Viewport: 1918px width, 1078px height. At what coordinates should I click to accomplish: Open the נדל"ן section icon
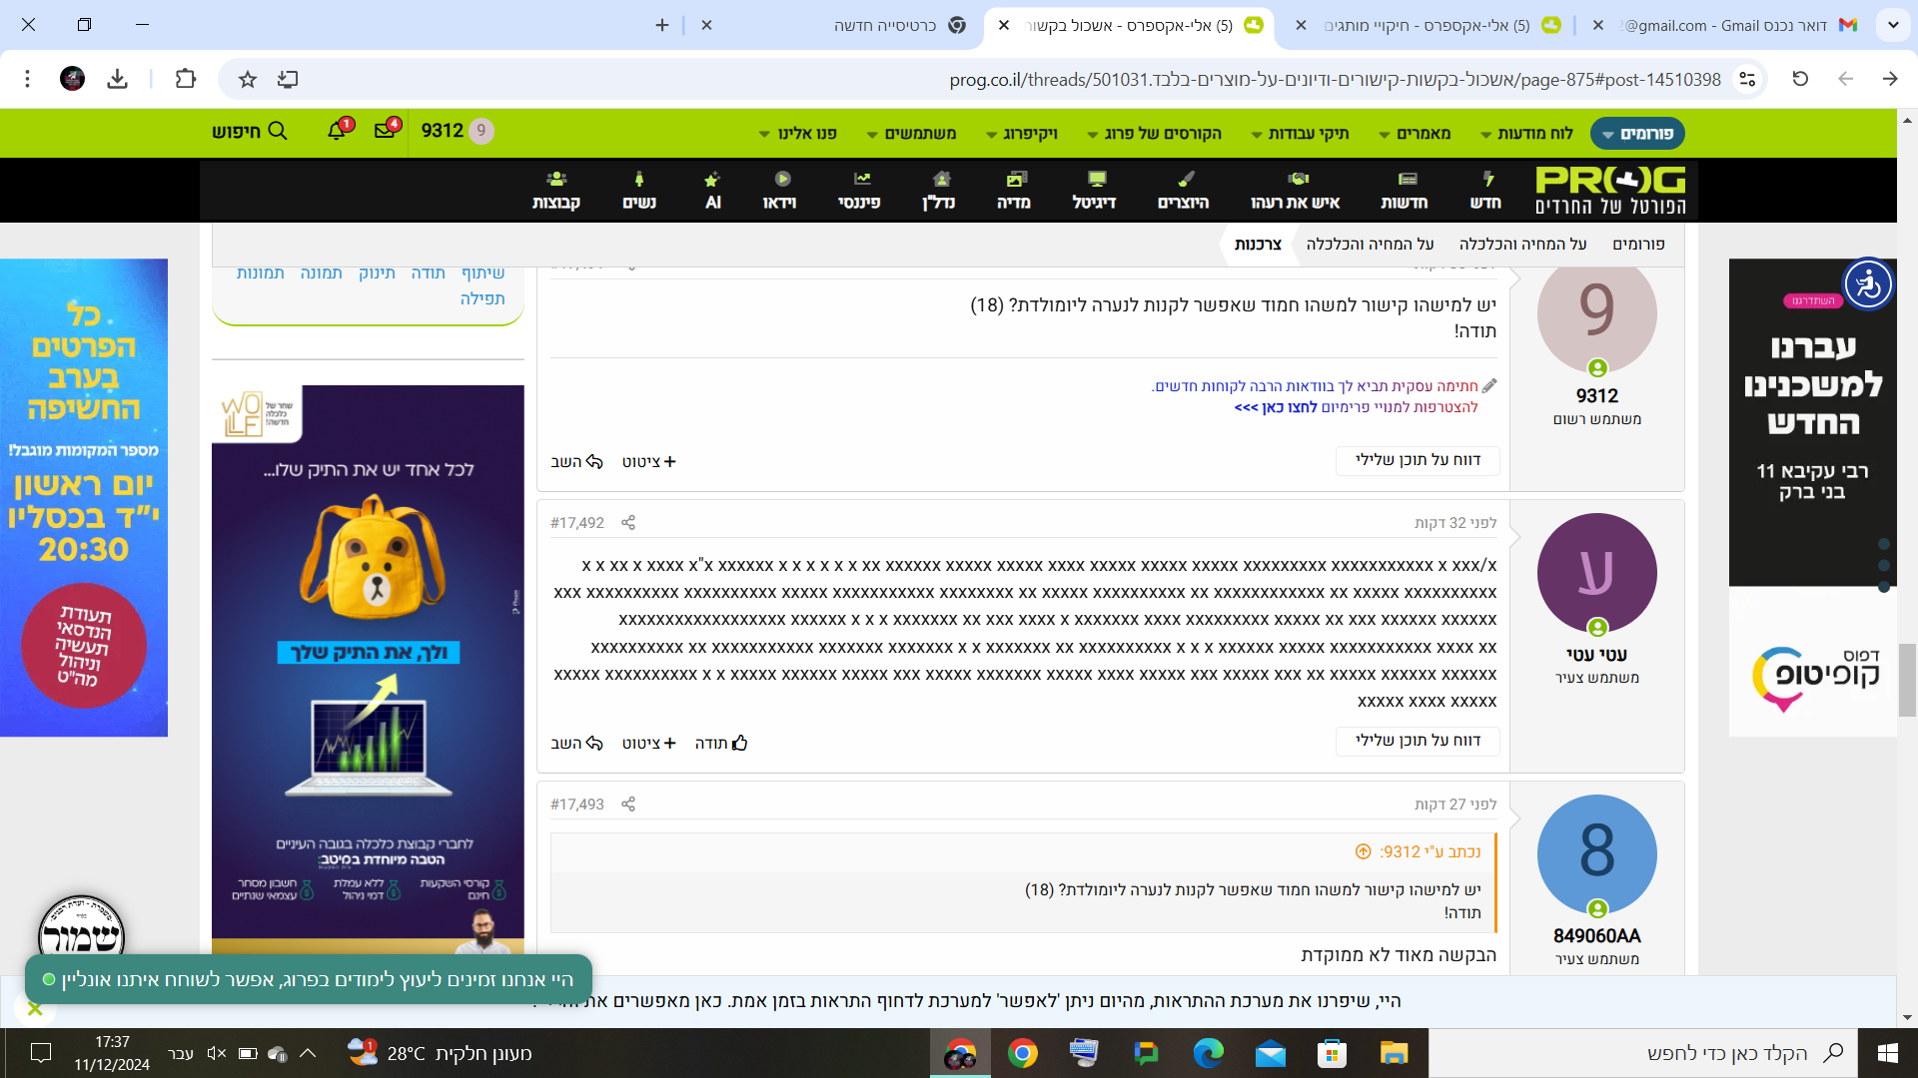[940, 190]
